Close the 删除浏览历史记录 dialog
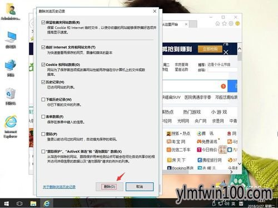This screenshot has width=278, height=208. (155, 11)
